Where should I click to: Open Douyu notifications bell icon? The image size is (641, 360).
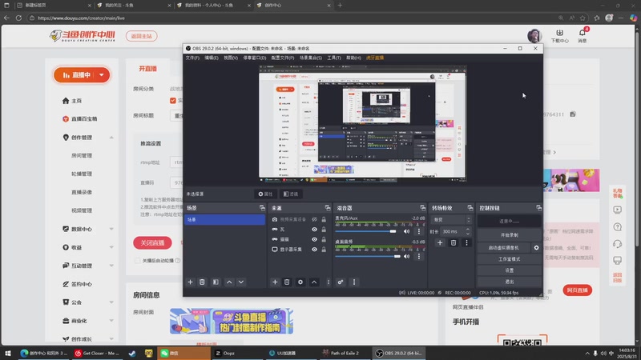point(583,33)
